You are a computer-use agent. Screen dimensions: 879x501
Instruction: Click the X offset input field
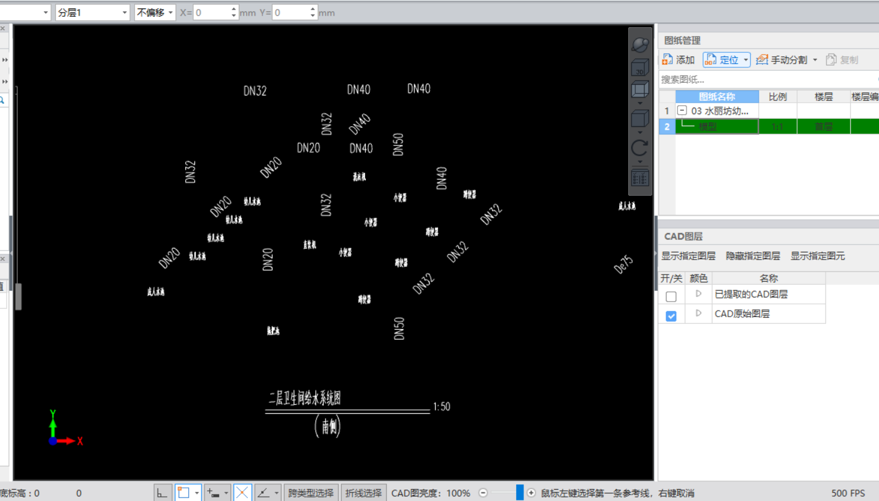click(x=212, y=12)
